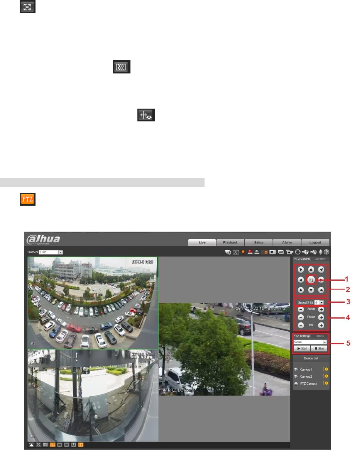Click the crosshair target icon in toolbar
Screen dimensions: 352x450
pos(298,252)
